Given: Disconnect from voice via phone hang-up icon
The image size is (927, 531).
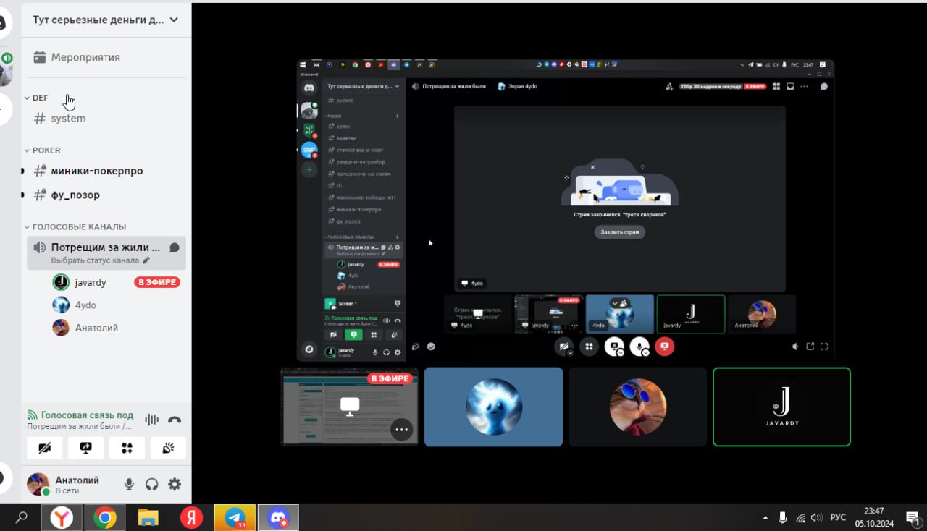Looking at the screenshot, I should (175, 420).
